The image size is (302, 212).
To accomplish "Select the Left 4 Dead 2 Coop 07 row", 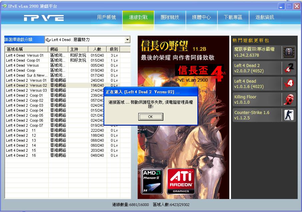I will pos(55,125).
